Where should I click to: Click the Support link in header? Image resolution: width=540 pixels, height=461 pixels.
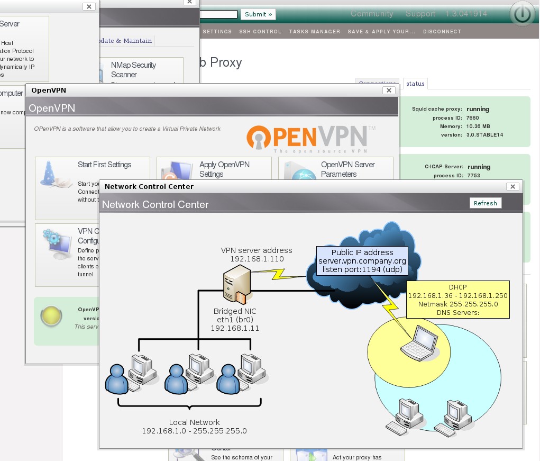click(x=420, y=14)
